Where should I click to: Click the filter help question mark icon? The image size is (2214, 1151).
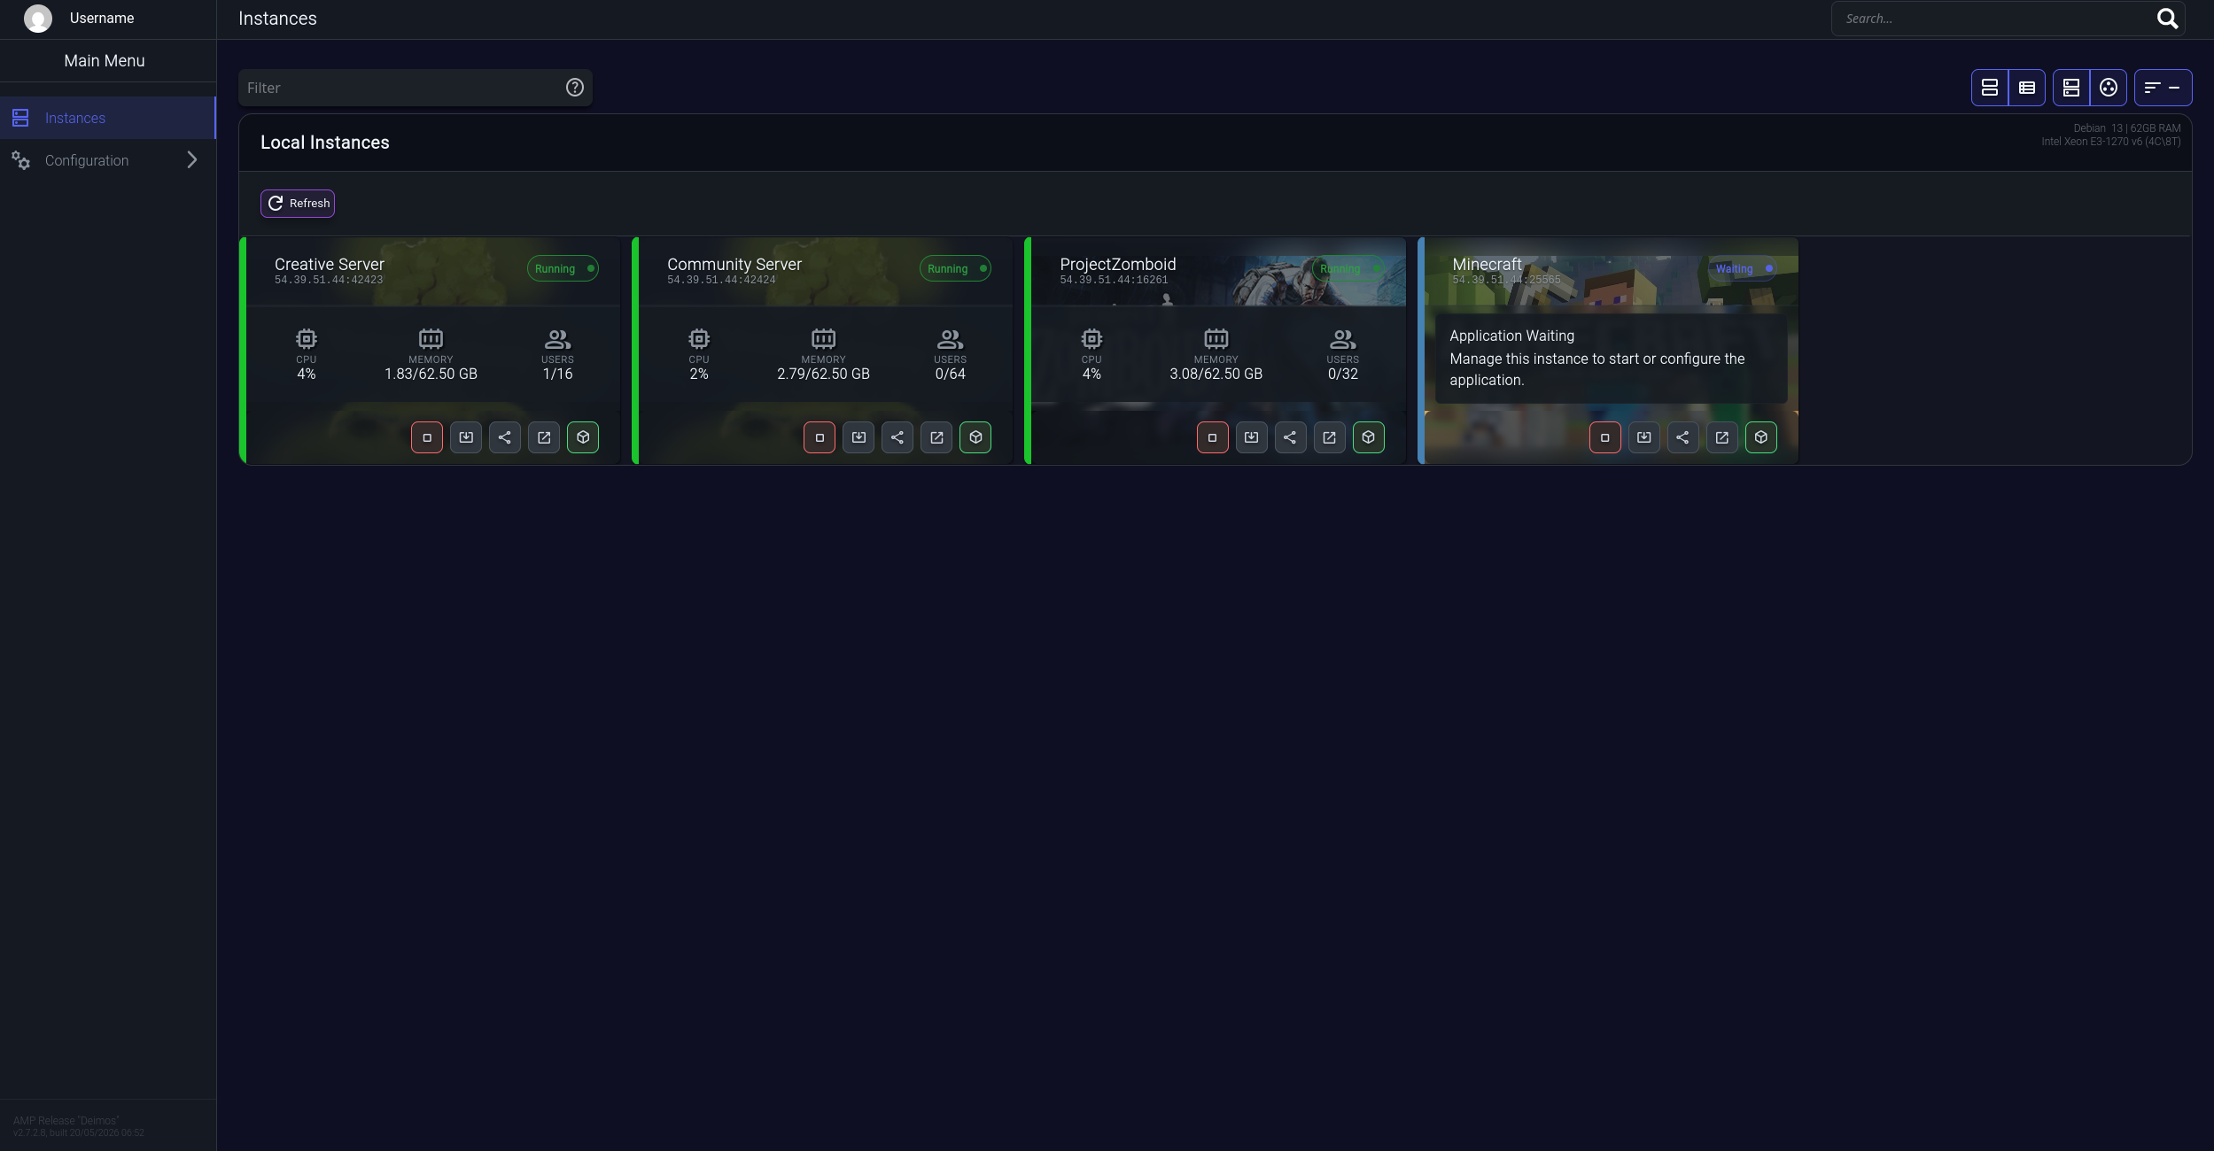(x=575, y=88)
